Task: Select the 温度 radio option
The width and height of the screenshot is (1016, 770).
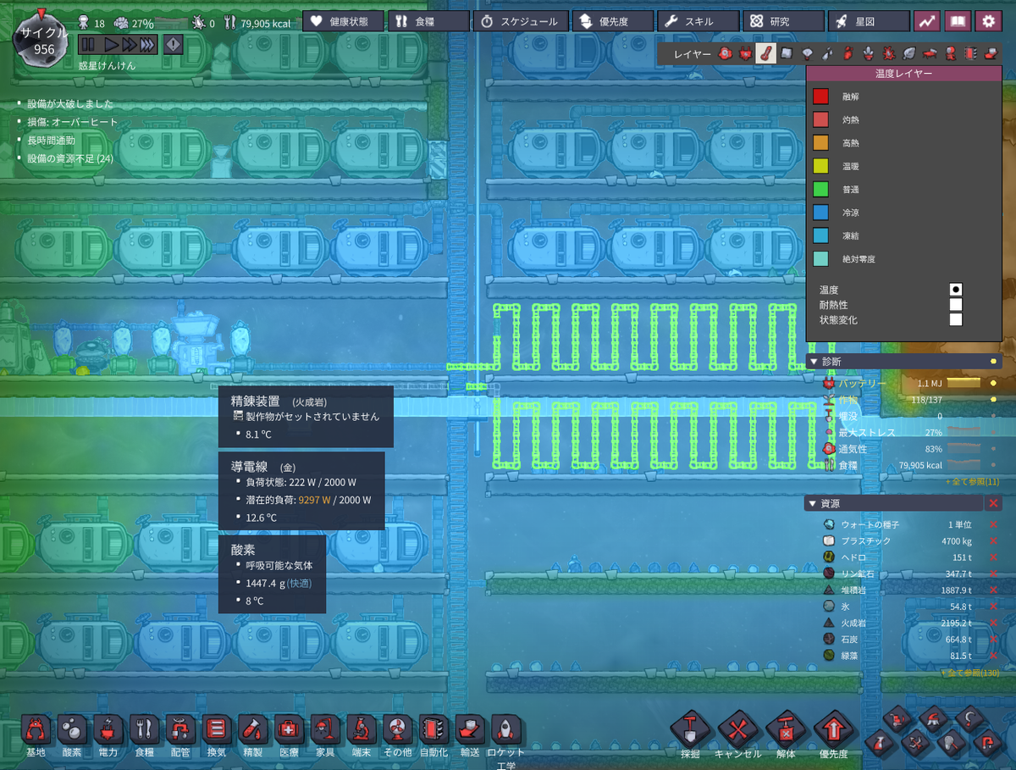Action: [x=956, y=290]
